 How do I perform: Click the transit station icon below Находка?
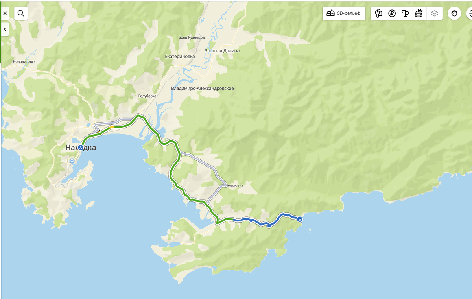coord(72,161)
